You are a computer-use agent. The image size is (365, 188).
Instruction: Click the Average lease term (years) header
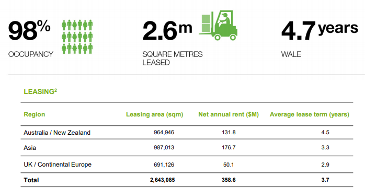(310, 114)
